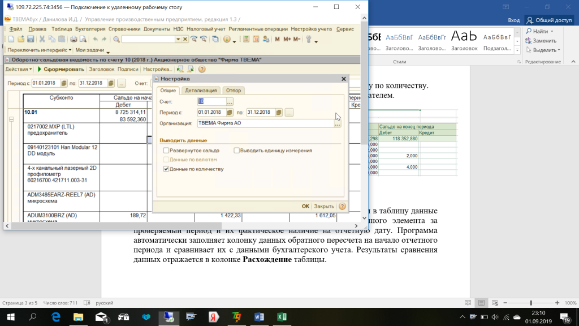Viewport: 579px width, 326px height.
Task: Open the Справочники menu
Action: point(124,29)
